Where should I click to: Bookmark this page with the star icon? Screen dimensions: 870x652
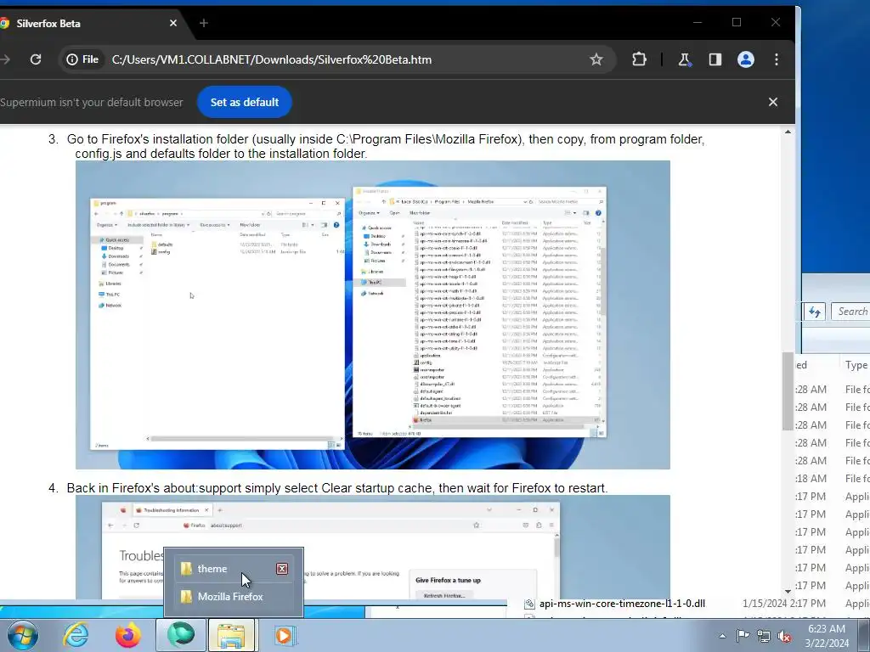click(596, 59)
